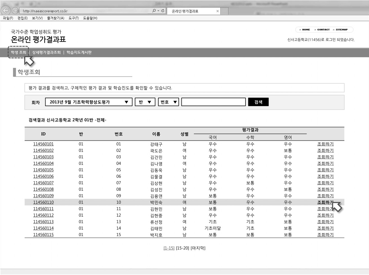Image resolution: width=369 pixels, height=275 pixels.
Task: Open student ID 114560101 link
Action: 43,144
